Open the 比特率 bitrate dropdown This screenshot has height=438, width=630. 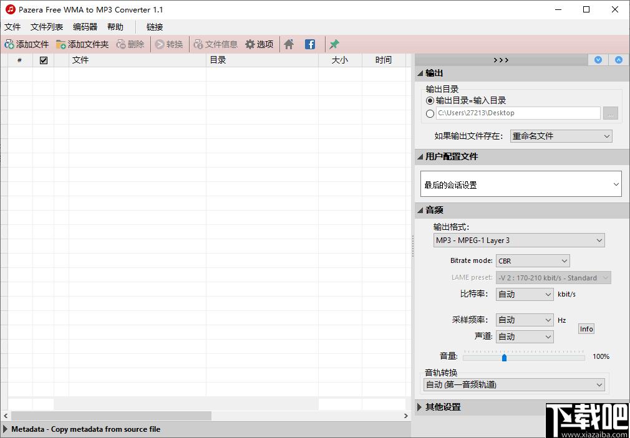coord(525,294)
